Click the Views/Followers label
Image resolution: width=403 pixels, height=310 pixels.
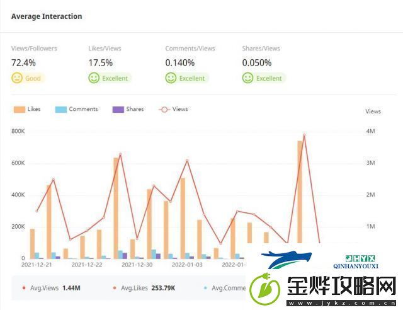click(x=34, y=49)
